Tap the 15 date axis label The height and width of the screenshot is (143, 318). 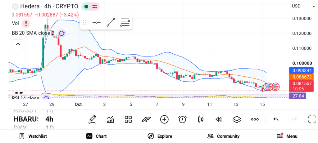(262, 105)
